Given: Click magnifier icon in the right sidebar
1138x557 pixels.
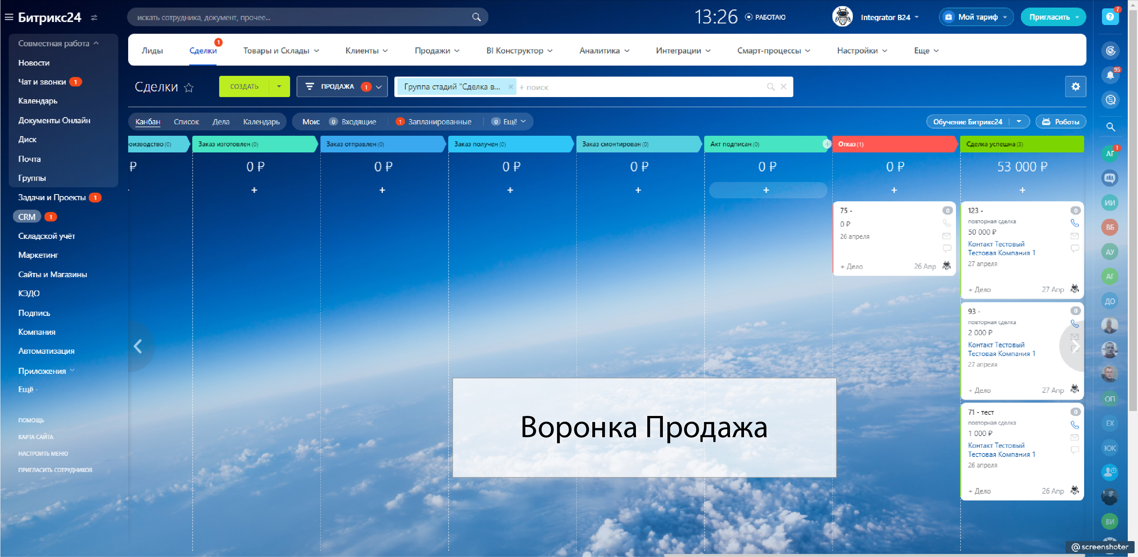Looking at the screenshot, I should coord(1110,127).
